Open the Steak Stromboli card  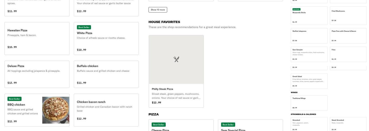pyautogui.click(x=348, y=124)
